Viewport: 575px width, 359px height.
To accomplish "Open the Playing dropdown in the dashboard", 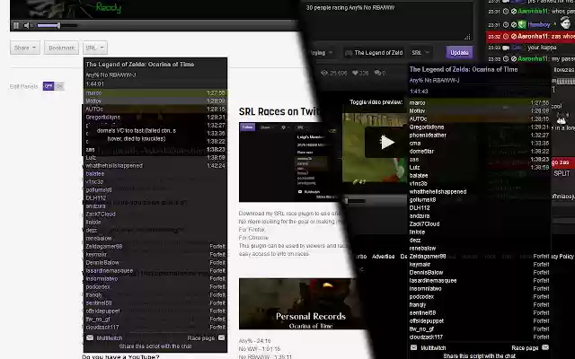I will pyautogui.click(x=322, y=53).
